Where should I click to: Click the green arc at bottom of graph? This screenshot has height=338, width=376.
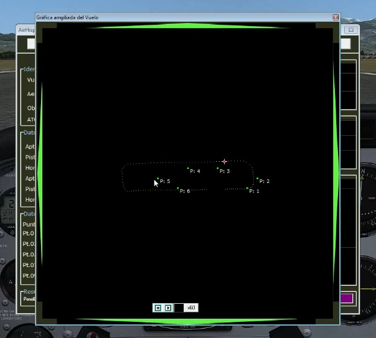[x=187, y=321]
